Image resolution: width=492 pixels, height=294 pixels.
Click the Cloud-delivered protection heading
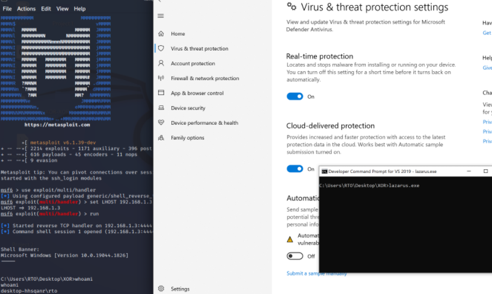click(x=330, y=126)
